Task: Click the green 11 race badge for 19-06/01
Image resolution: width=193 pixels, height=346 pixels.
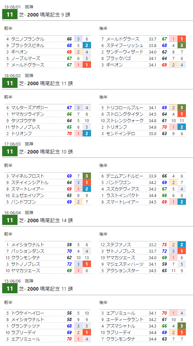Action: 10,15
